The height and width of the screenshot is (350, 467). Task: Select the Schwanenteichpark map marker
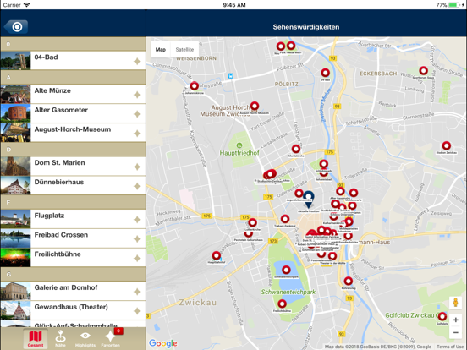(x=286, y=270)
